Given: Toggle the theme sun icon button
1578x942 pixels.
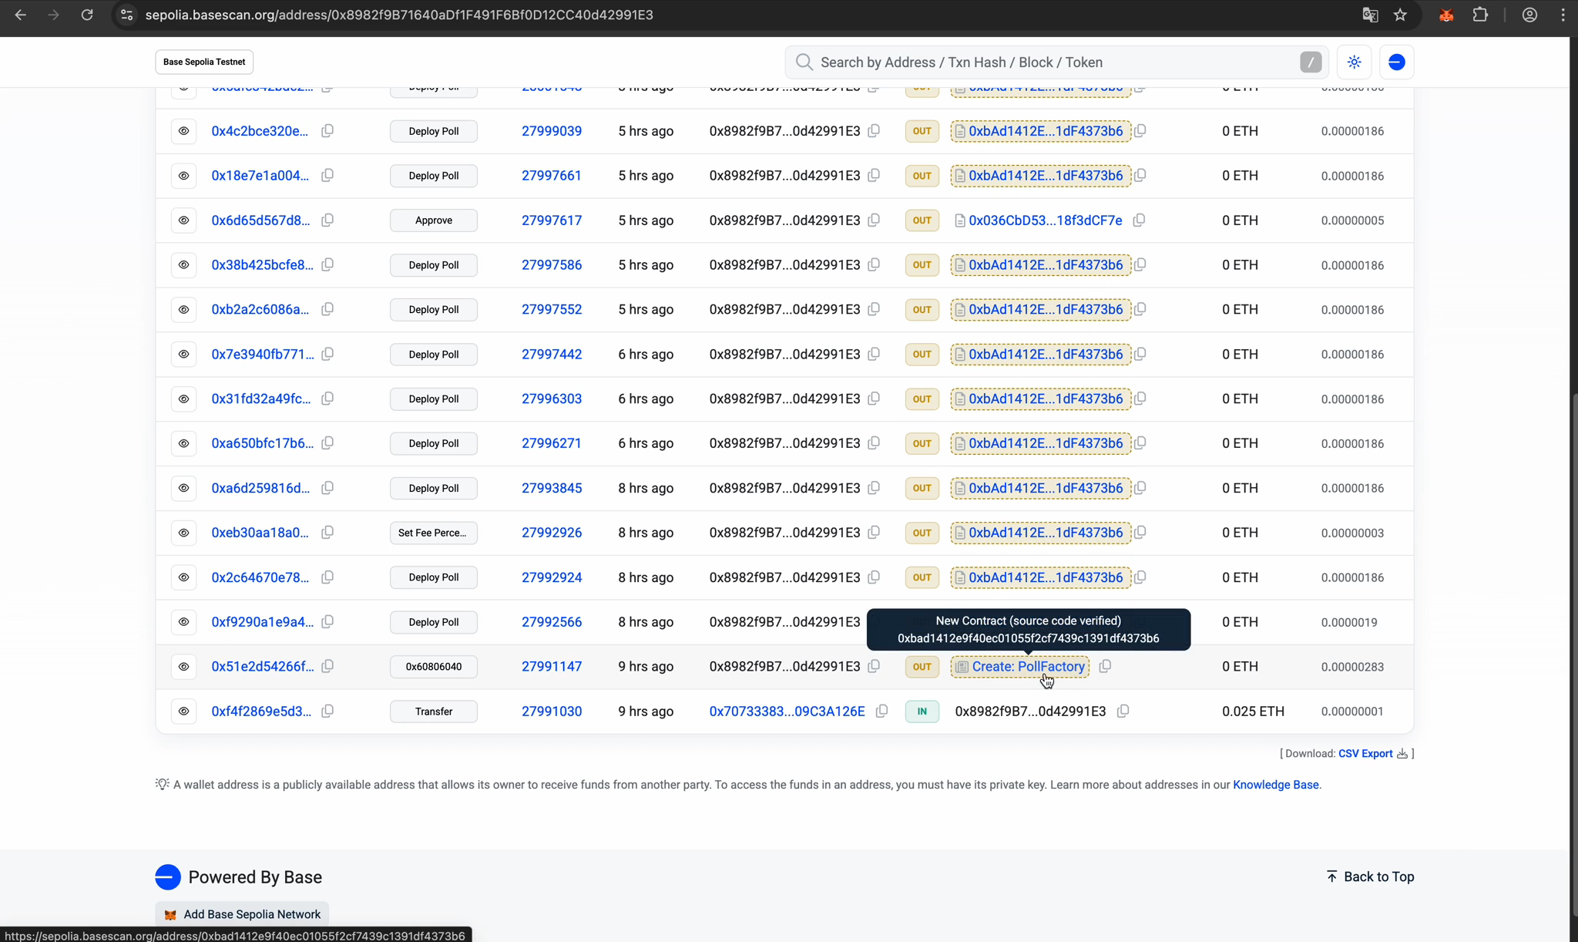Looking at the screenshot, I should pyautogui.click(x=1355, y=62).
